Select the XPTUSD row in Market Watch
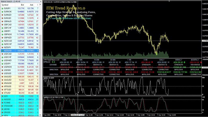 [x=20, y=90]
